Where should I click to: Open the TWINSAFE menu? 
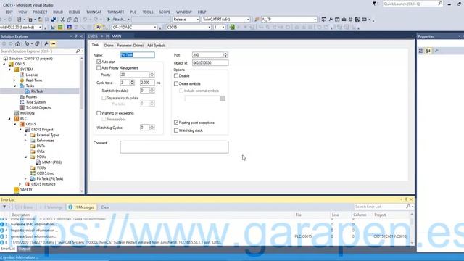point(116,12)
